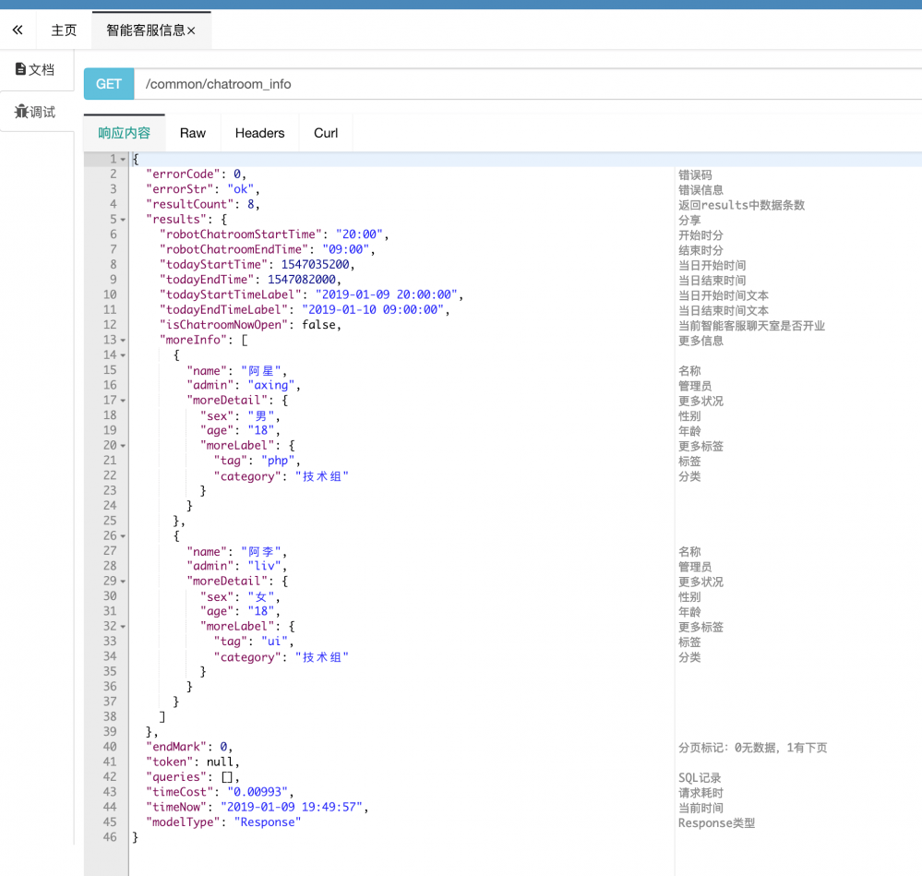Collapse the moreDetail object at line 17
The height and width of the screenshot is (876, 922).
(123, 400)
